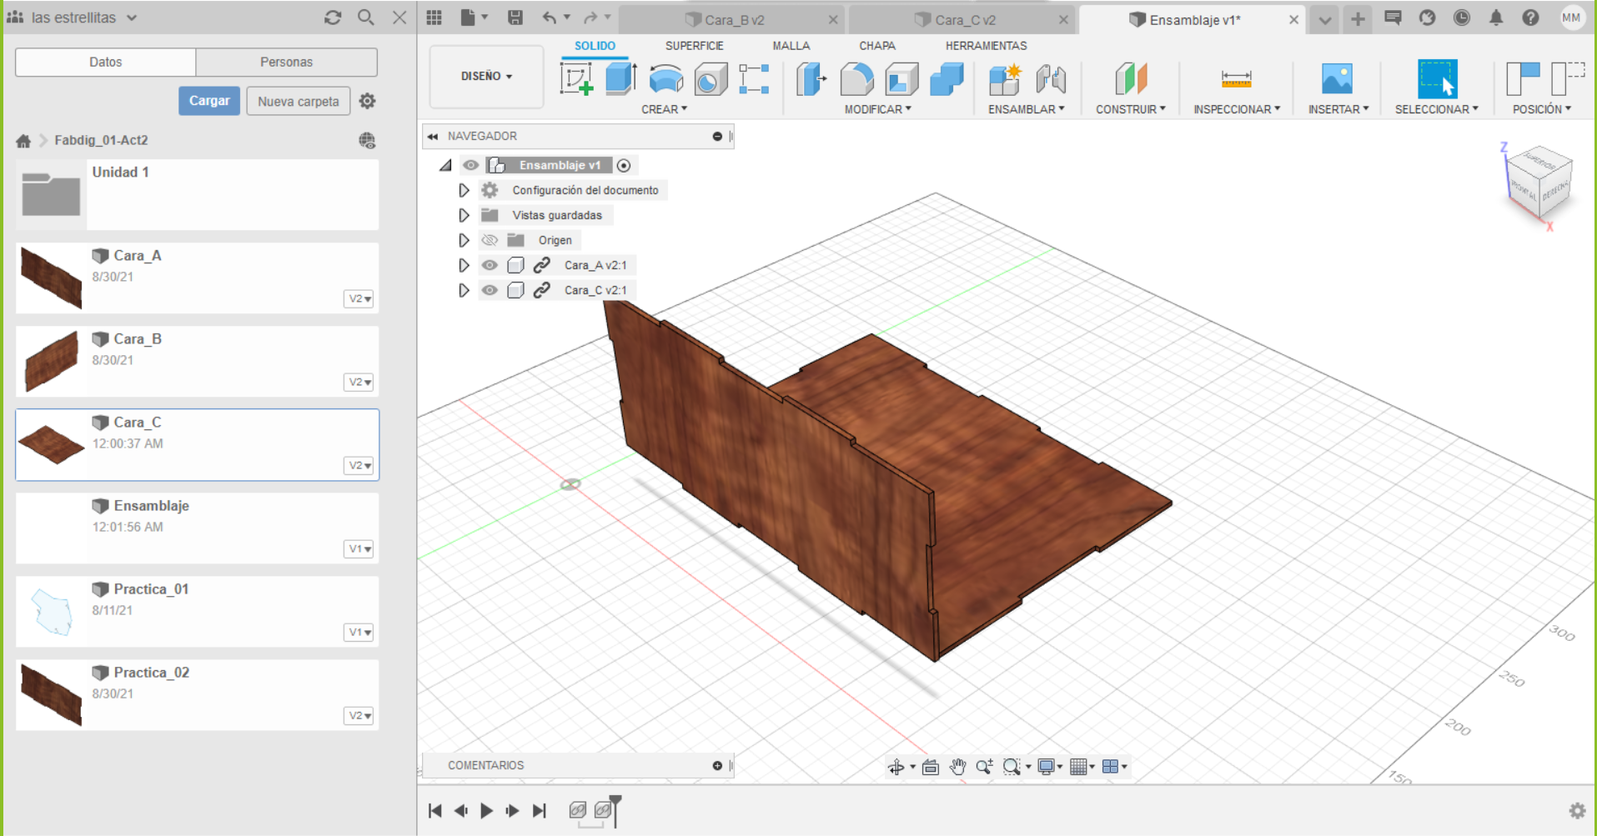Screen dimensions: 1597x836
Task: Open the construct plane tool
Action: coord(1131,79)
